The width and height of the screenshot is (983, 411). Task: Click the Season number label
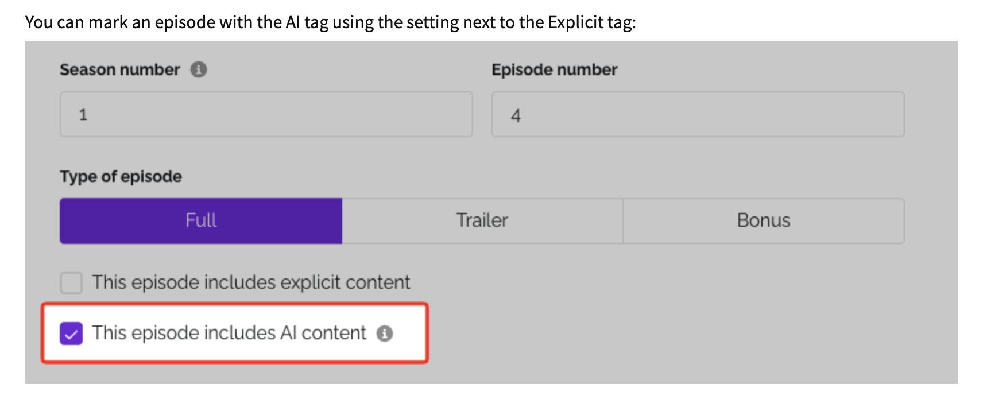pyautogui.click(x=119, y=69)
